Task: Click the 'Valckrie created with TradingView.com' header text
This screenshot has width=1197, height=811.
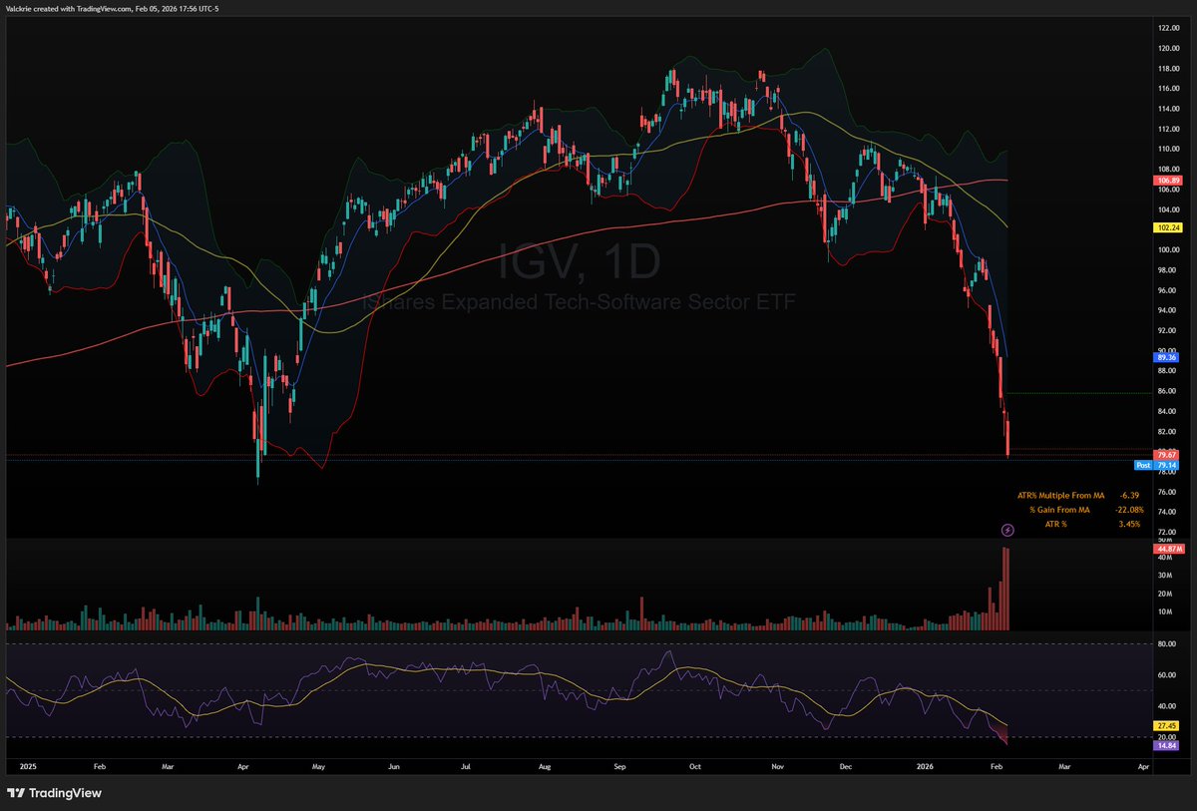Action: coord(68,9)
